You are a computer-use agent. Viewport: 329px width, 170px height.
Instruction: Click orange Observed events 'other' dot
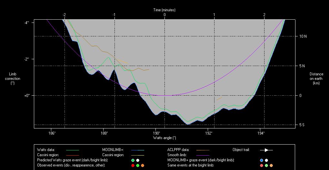click(x=143, y=165)
